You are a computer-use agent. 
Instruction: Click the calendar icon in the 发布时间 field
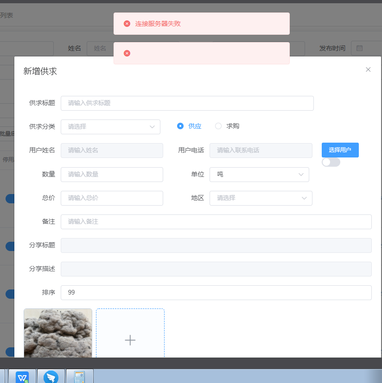coord(359,48)
